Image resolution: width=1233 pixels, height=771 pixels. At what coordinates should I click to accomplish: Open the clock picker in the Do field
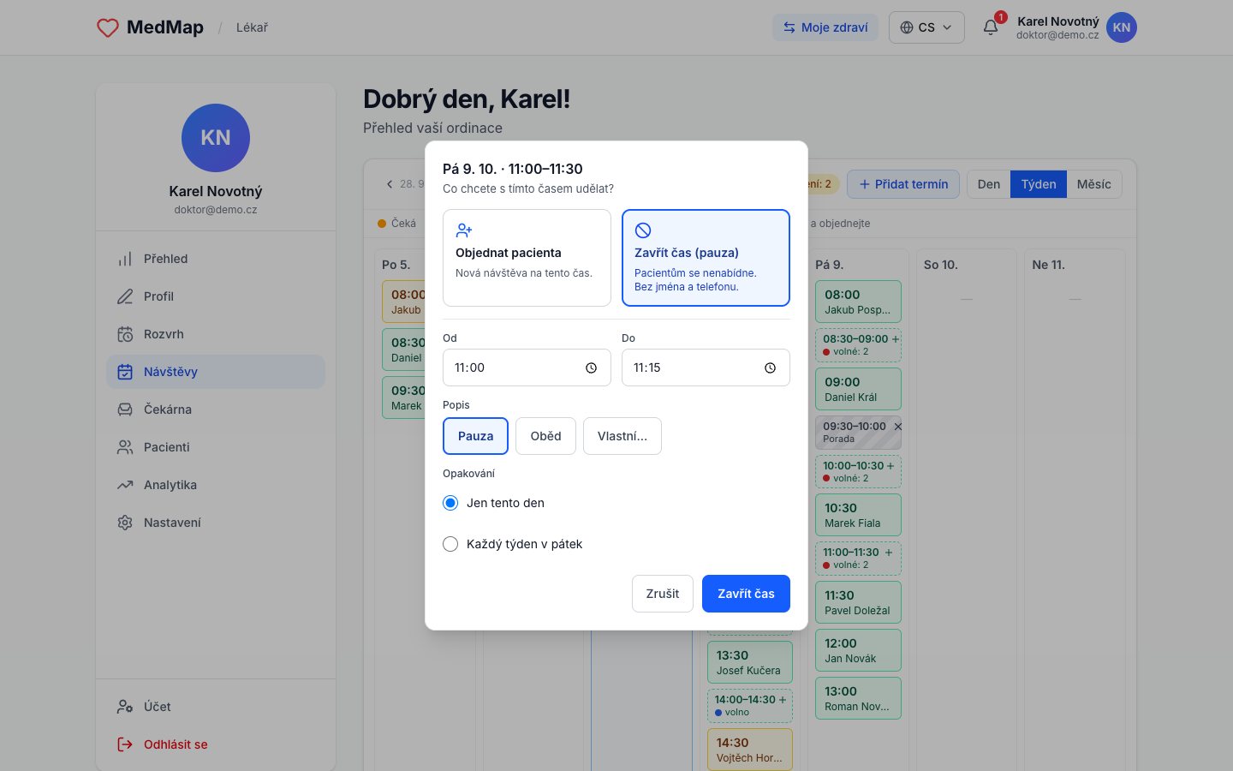770,368
